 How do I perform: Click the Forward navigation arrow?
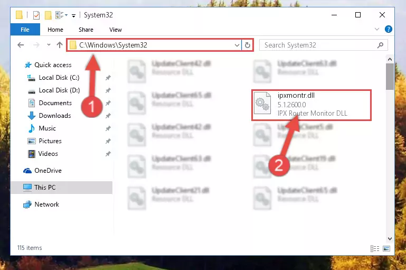(36, 45)
